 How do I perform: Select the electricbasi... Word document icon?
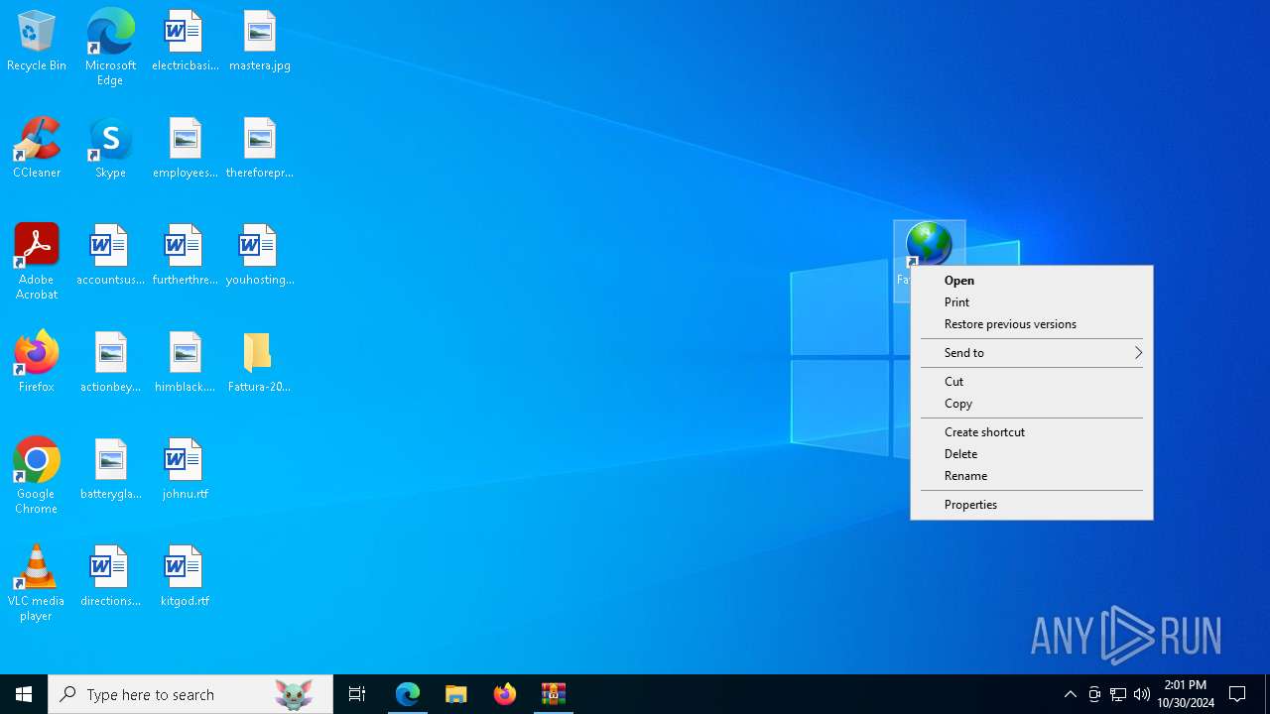pos(185,42)
